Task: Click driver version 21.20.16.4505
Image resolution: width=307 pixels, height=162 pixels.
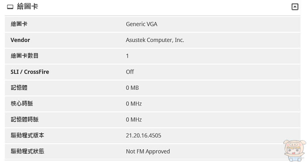Action: point(143,135)
